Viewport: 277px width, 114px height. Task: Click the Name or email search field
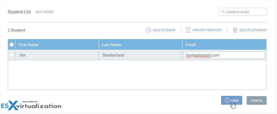point(243,12)
